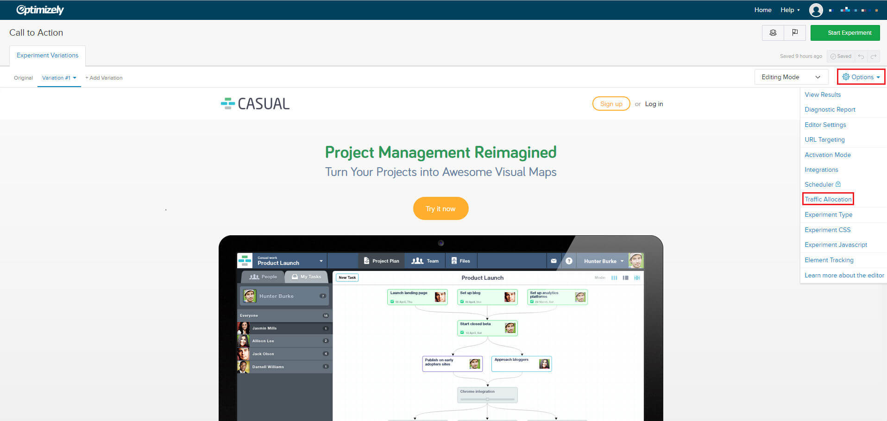Screen dimensions: 887x421
Task: Select the My Tasks tab in preview
Action: (x=306, y=277)
